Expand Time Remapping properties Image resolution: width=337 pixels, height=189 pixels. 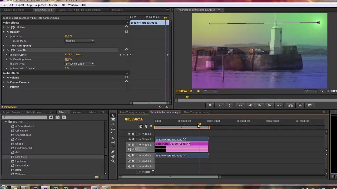[x=4, y=46]
